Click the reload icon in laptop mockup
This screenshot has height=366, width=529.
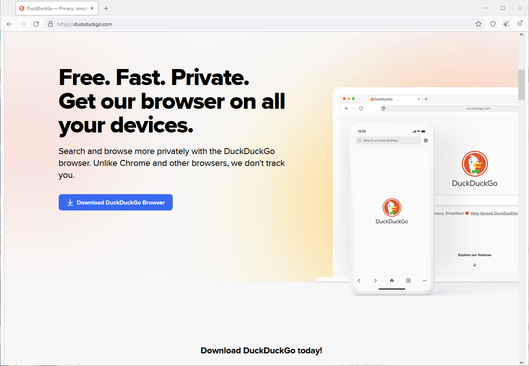(x=361, y=108)
